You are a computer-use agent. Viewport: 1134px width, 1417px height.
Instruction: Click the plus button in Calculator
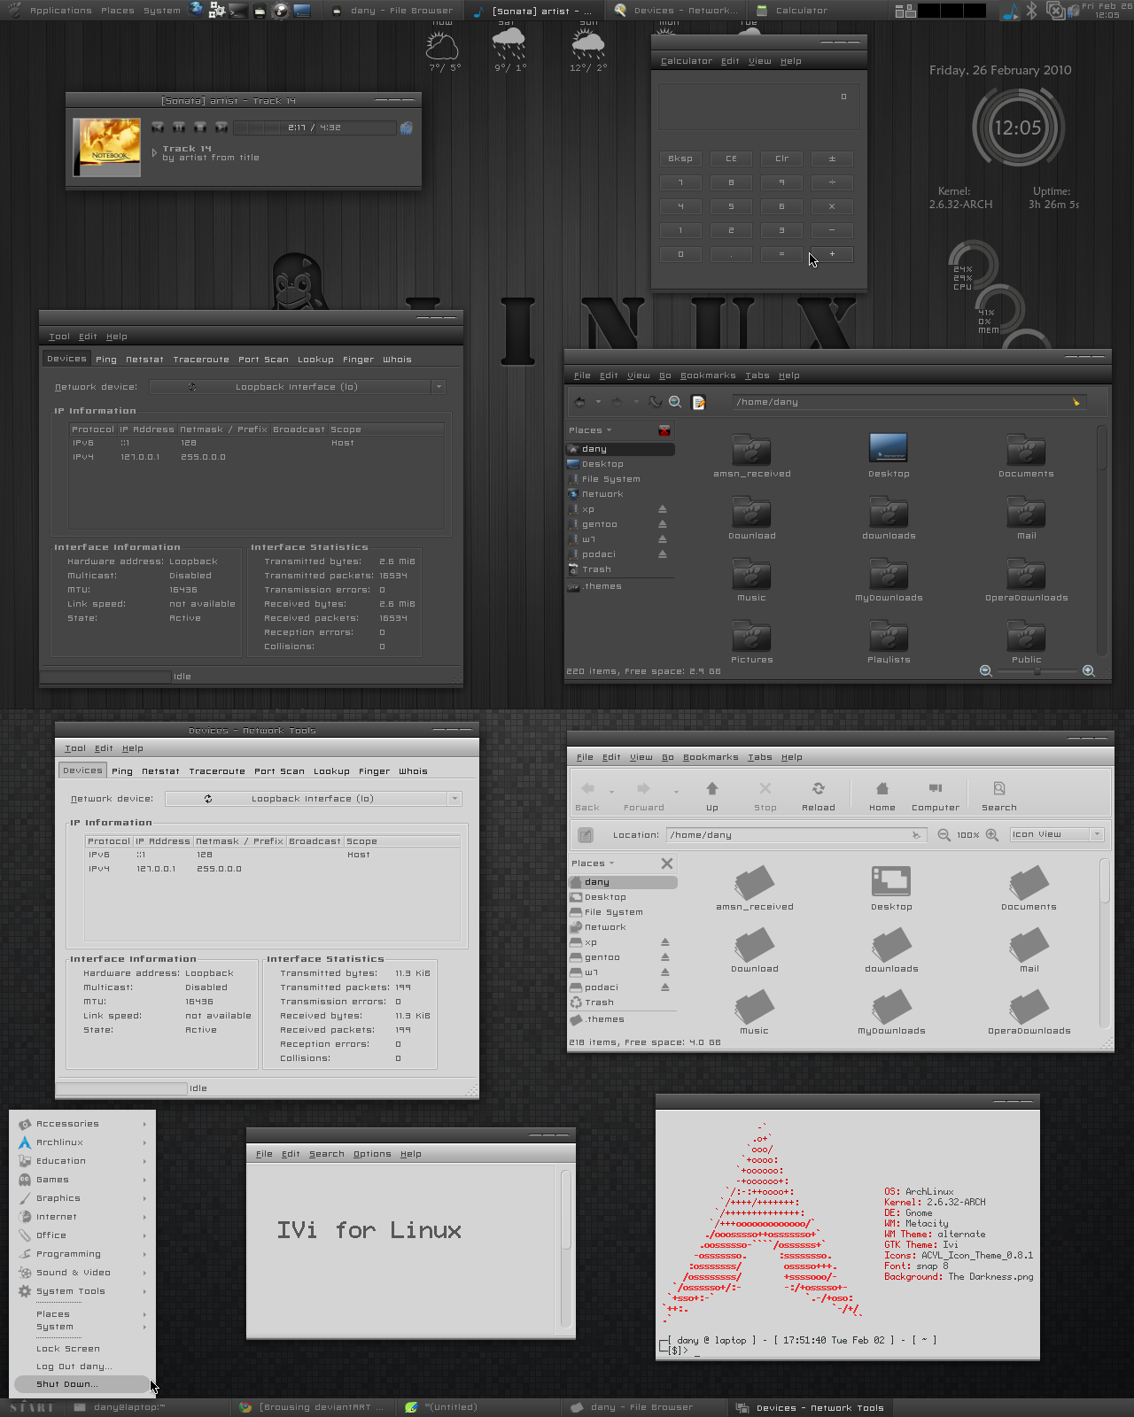click(832, 254)
